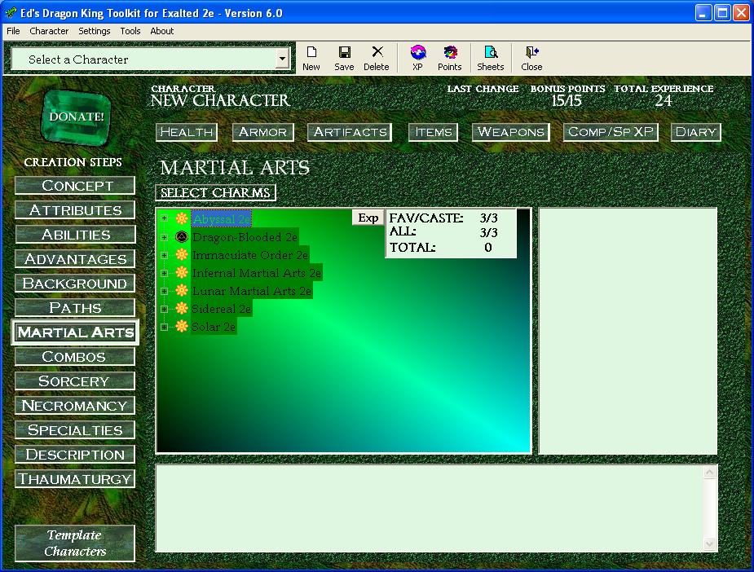
Task: Switch to the Items tab
Action: click(x=434, y=132)
